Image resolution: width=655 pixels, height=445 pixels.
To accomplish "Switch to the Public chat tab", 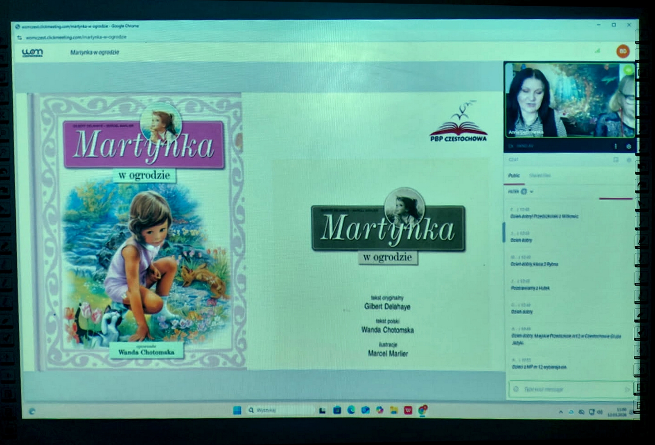I will tap(514, 175).
